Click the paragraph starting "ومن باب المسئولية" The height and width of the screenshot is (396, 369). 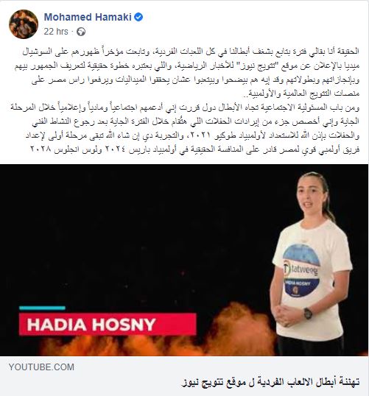[x=185, y=128]
